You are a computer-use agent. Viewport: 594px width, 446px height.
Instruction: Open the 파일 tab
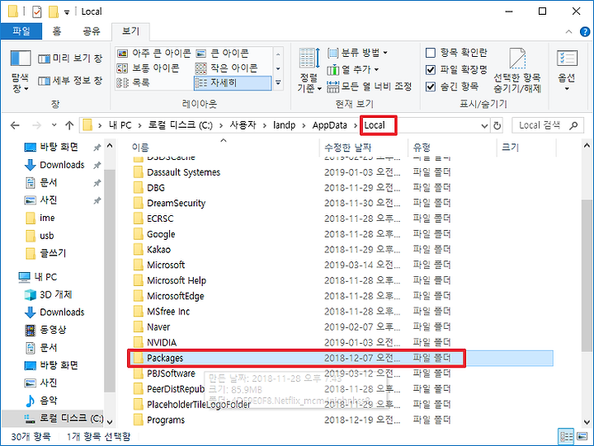[x=21, y=31]
